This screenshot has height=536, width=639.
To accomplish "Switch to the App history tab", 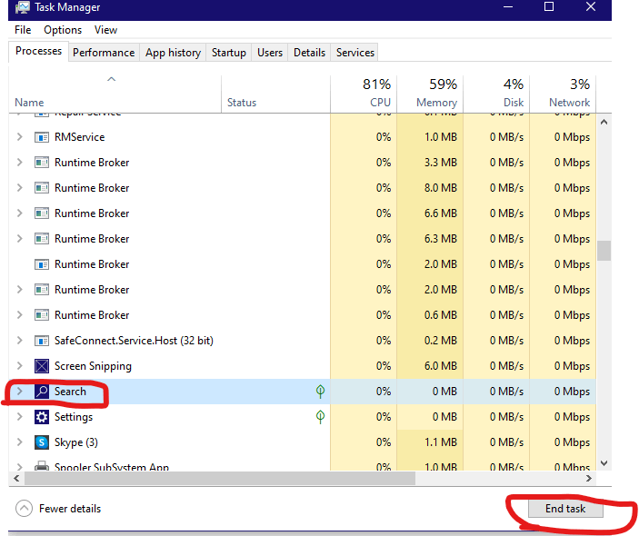I will [174, 53].
